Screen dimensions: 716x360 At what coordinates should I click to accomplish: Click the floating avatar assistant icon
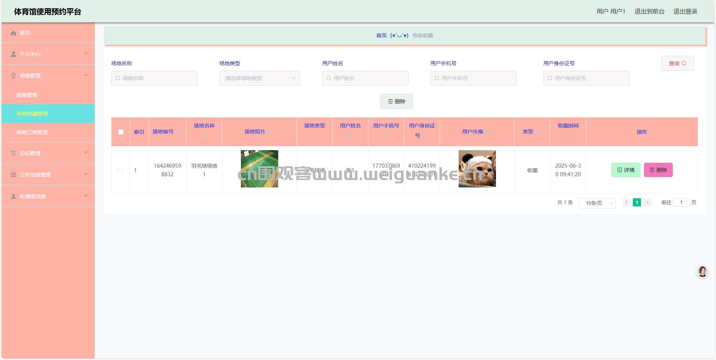pos(703,272)
